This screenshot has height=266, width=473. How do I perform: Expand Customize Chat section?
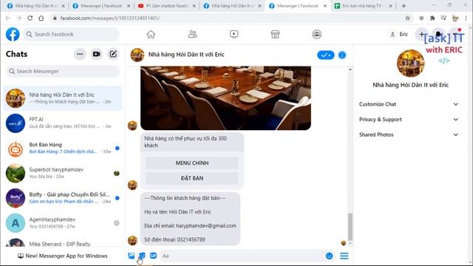[409, 104]
